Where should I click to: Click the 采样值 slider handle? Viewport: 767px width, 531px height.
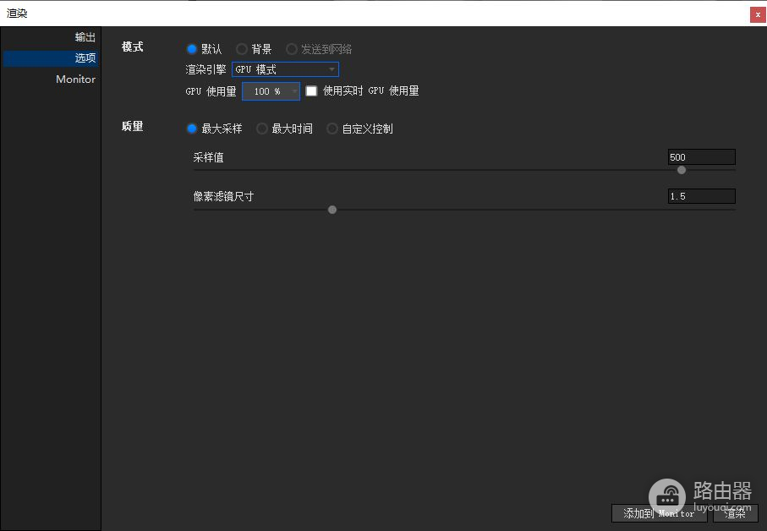click(682, 170)
